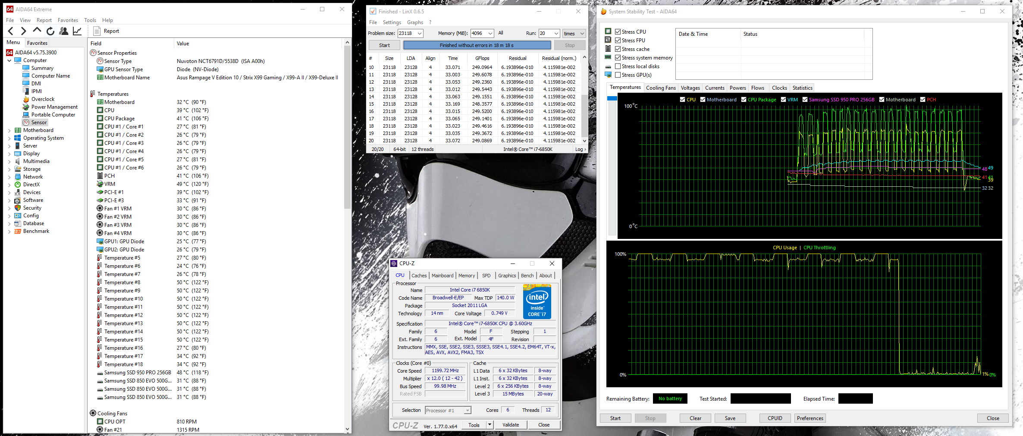Viewport: 1023px width, 436px height.
Task: Enable the Stress local disks checkbox
Action: click(618, 66)
